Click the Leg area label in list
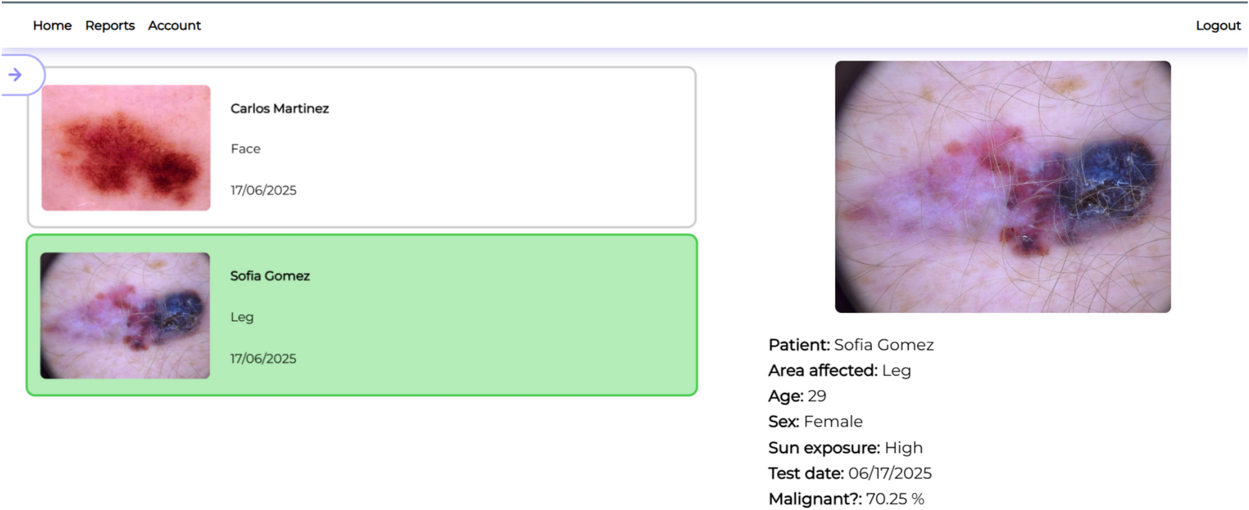The height and width of the screenshot is (510, 1249). click(x=242, y=317)
